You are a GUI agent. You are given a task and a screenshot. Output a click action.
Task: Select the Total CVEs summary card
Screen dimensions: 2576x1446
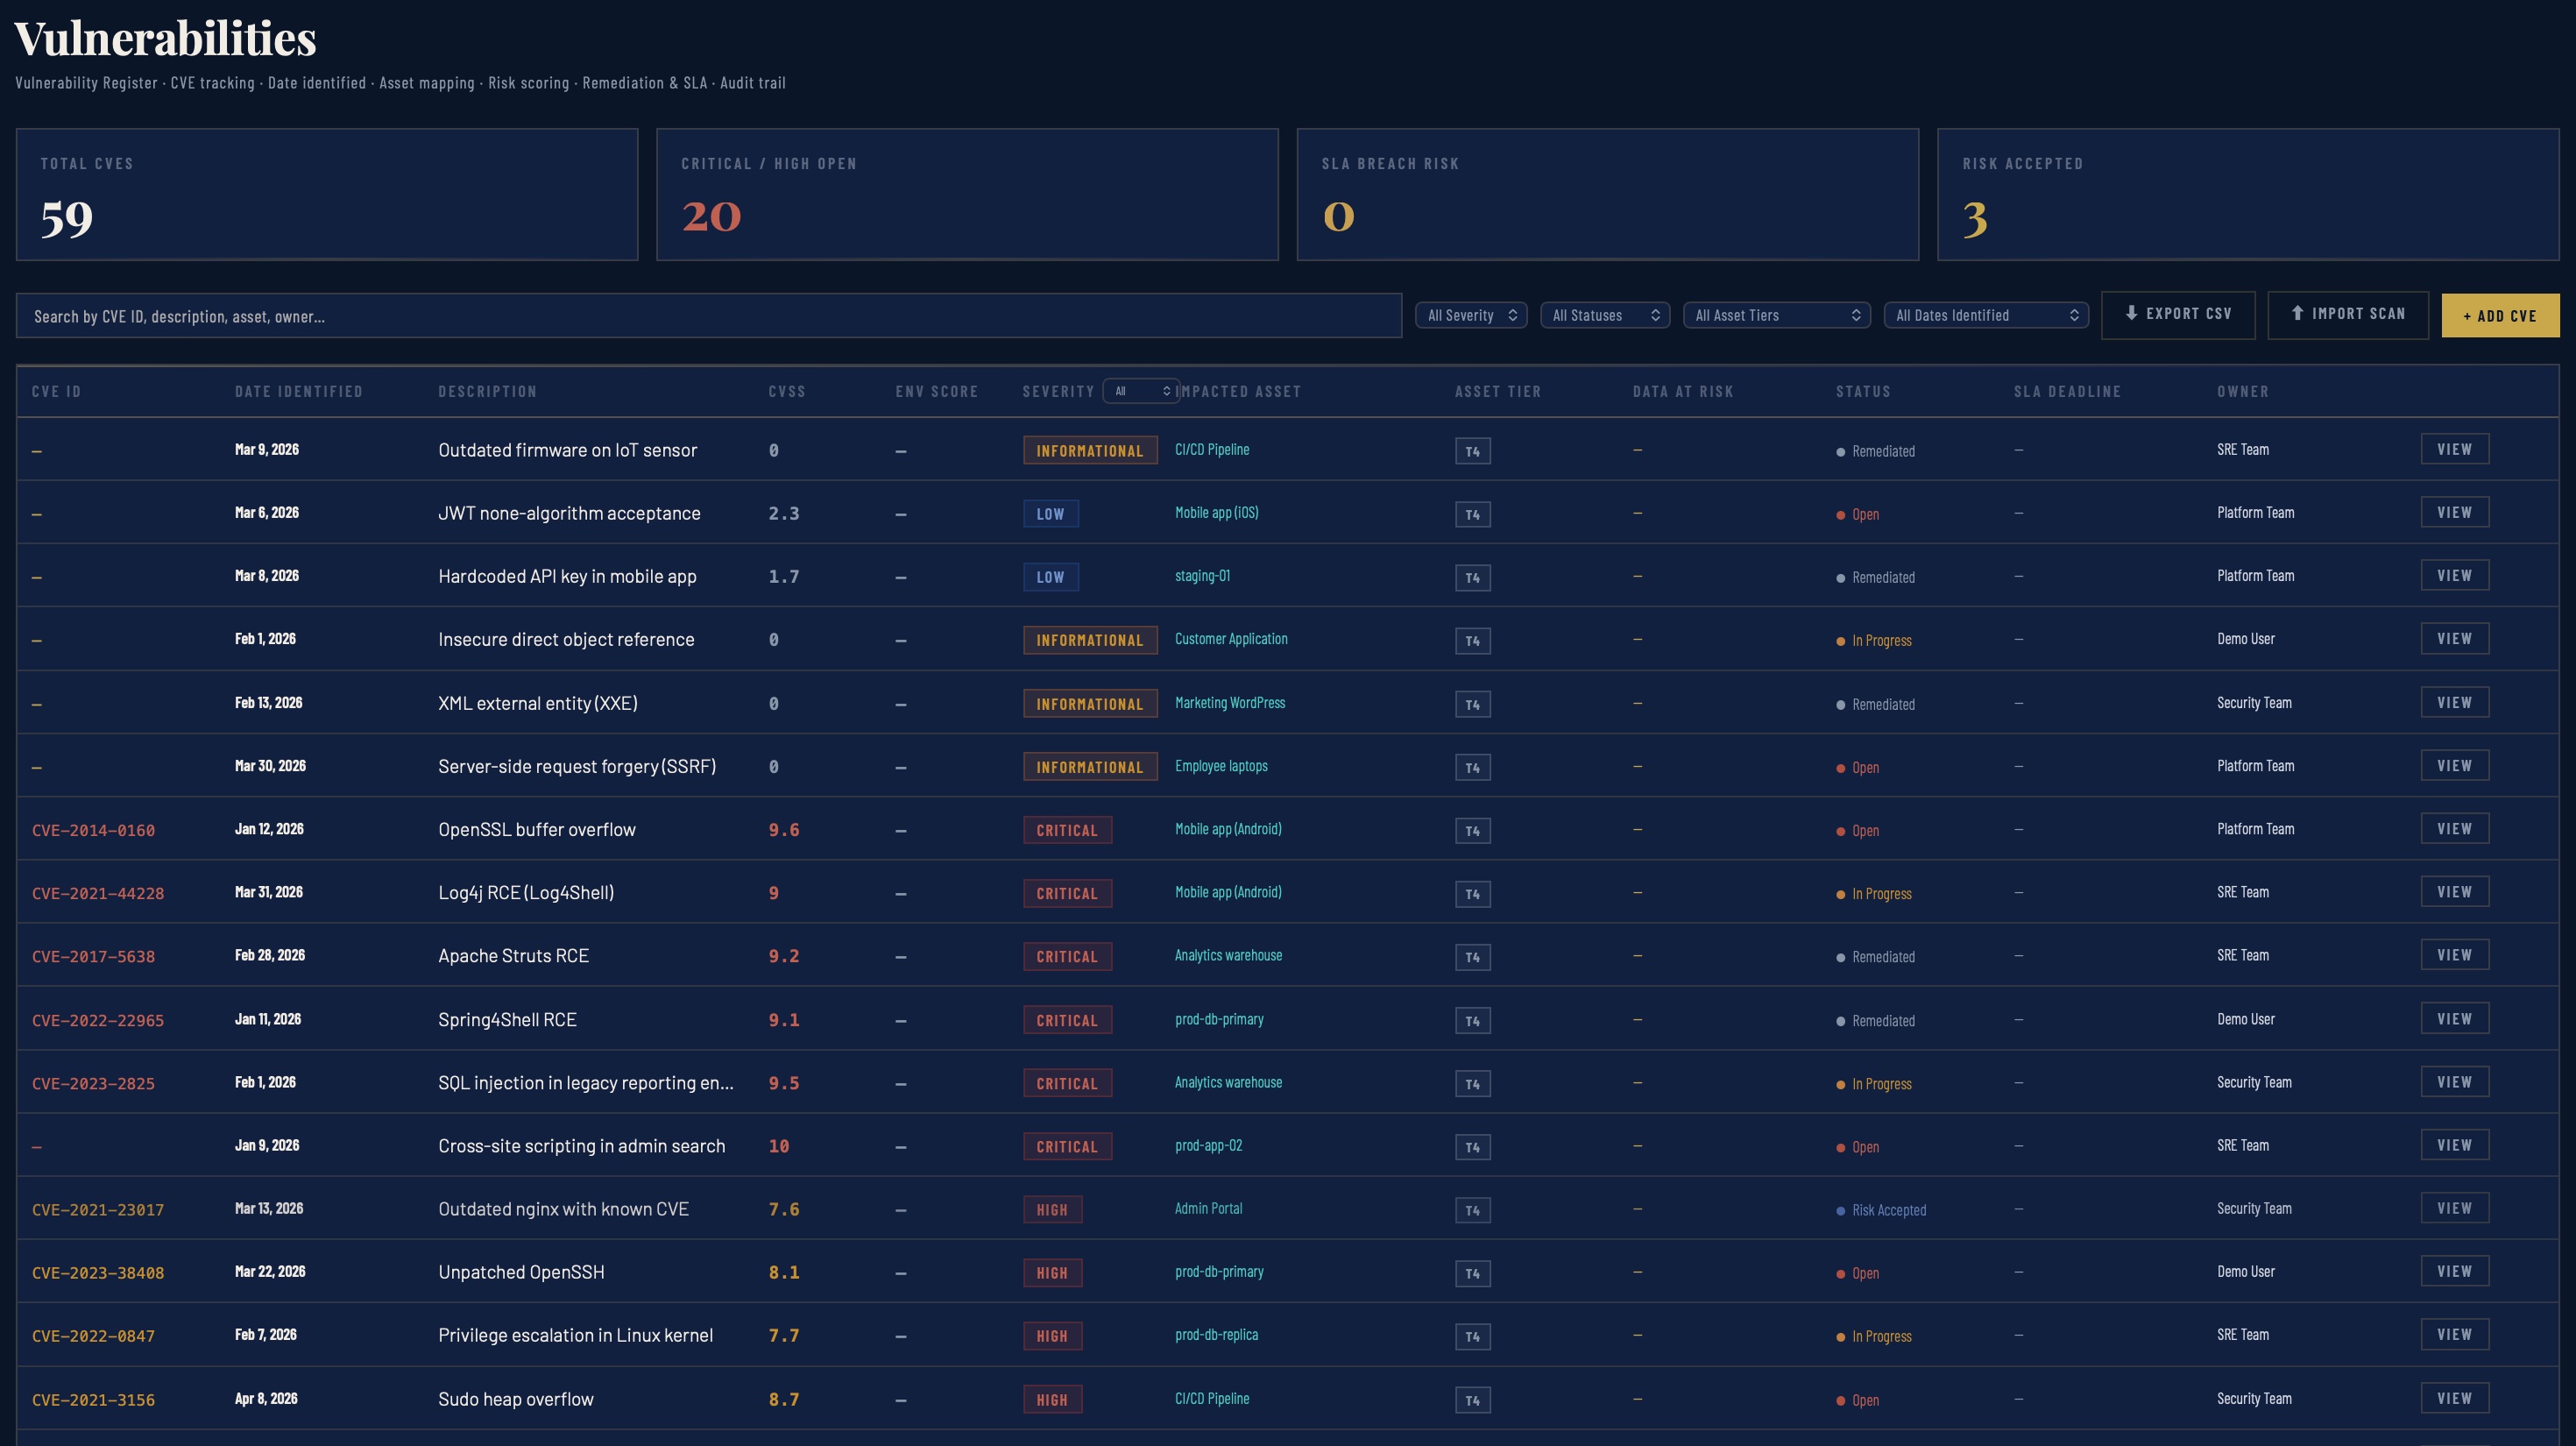pos(327,194)
